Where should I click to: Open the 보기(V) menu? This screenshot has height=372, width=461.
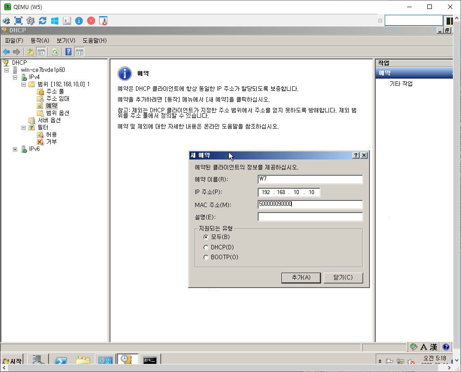point(66,40)
